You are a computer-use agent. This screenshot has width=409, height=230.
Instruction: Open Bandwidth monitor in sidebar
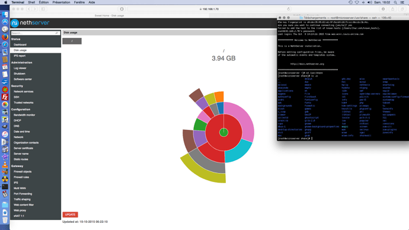pyautogui.click(x=24, y=115)
